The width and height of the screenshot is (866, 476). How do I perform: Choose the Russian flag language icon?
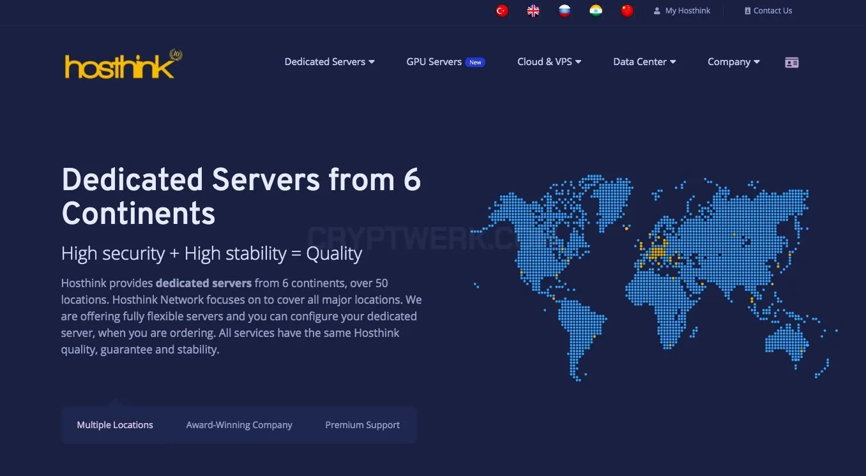point(565,11)
